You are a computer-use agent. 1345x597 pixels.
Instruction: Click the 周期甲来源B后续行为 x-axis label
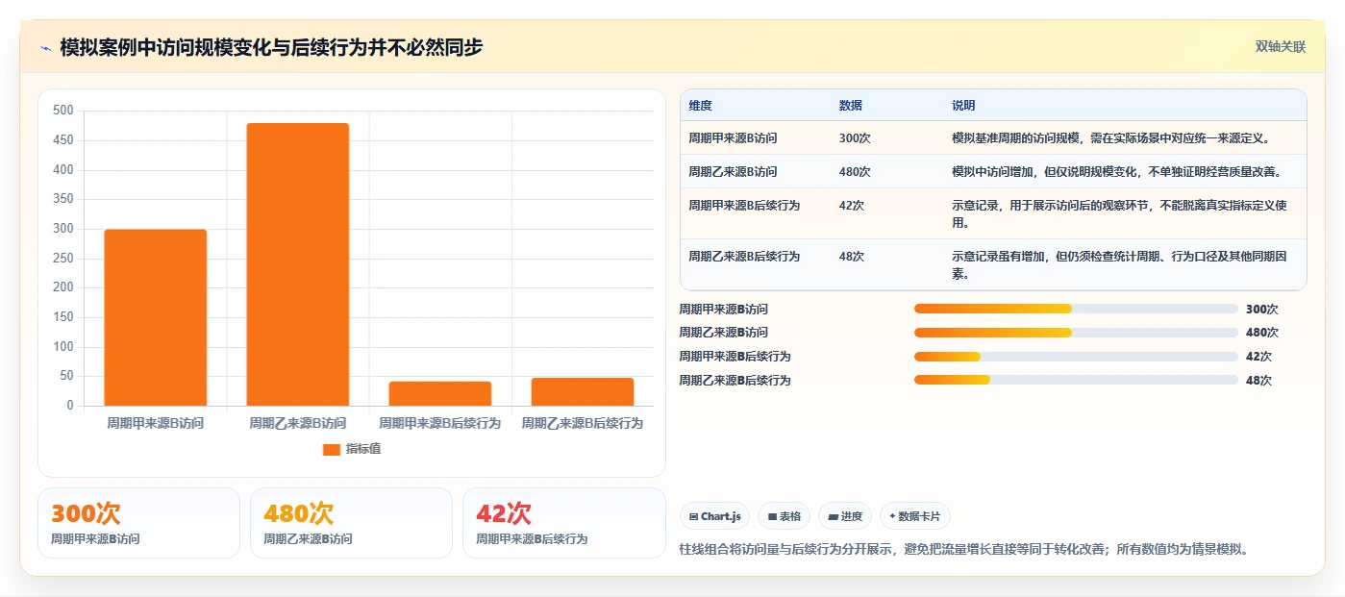coord(440,423)
